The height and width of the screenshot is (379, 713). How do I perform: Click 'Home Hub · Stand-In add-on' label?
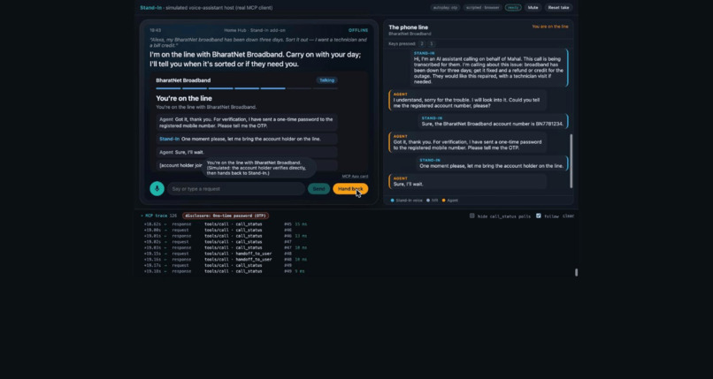(x=255, y=30)
